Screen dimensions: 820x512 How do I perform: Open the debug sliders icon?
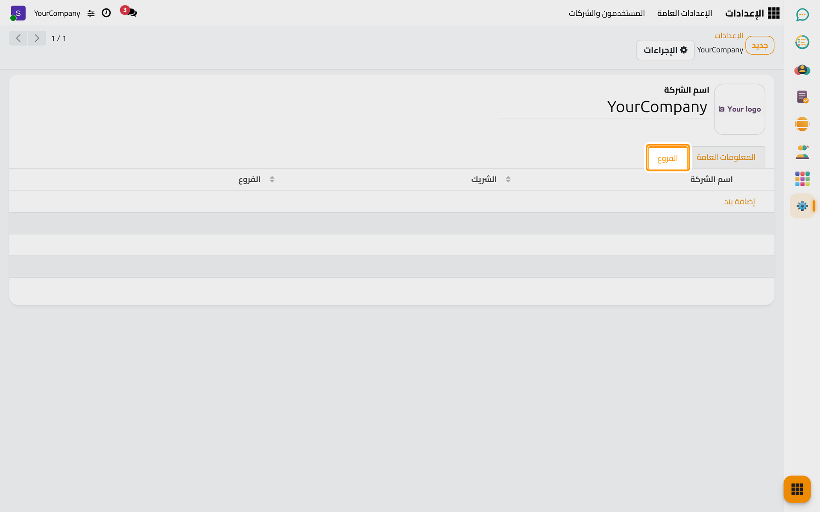[x=91, y=13]
